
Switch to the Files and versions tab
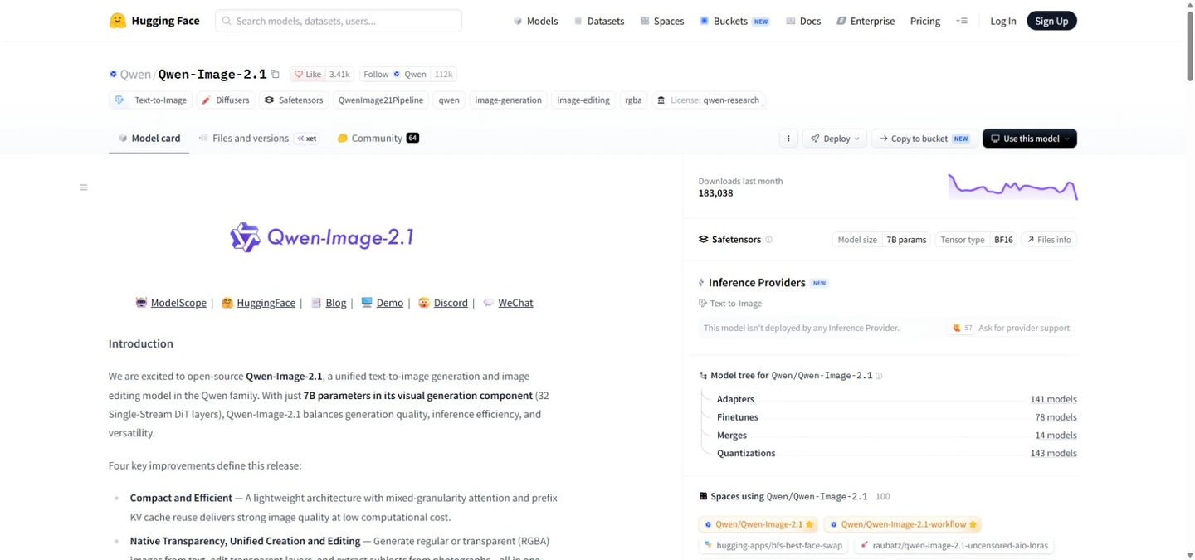[x=258, y=138]
